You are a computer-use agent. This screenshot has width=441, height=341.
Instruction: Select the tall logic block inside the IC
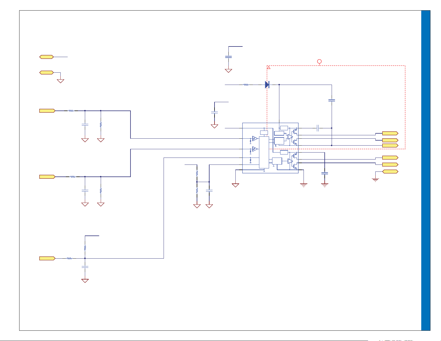tap(264, 152)
